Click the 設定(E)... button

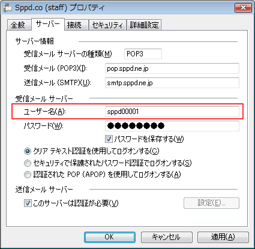211,203
